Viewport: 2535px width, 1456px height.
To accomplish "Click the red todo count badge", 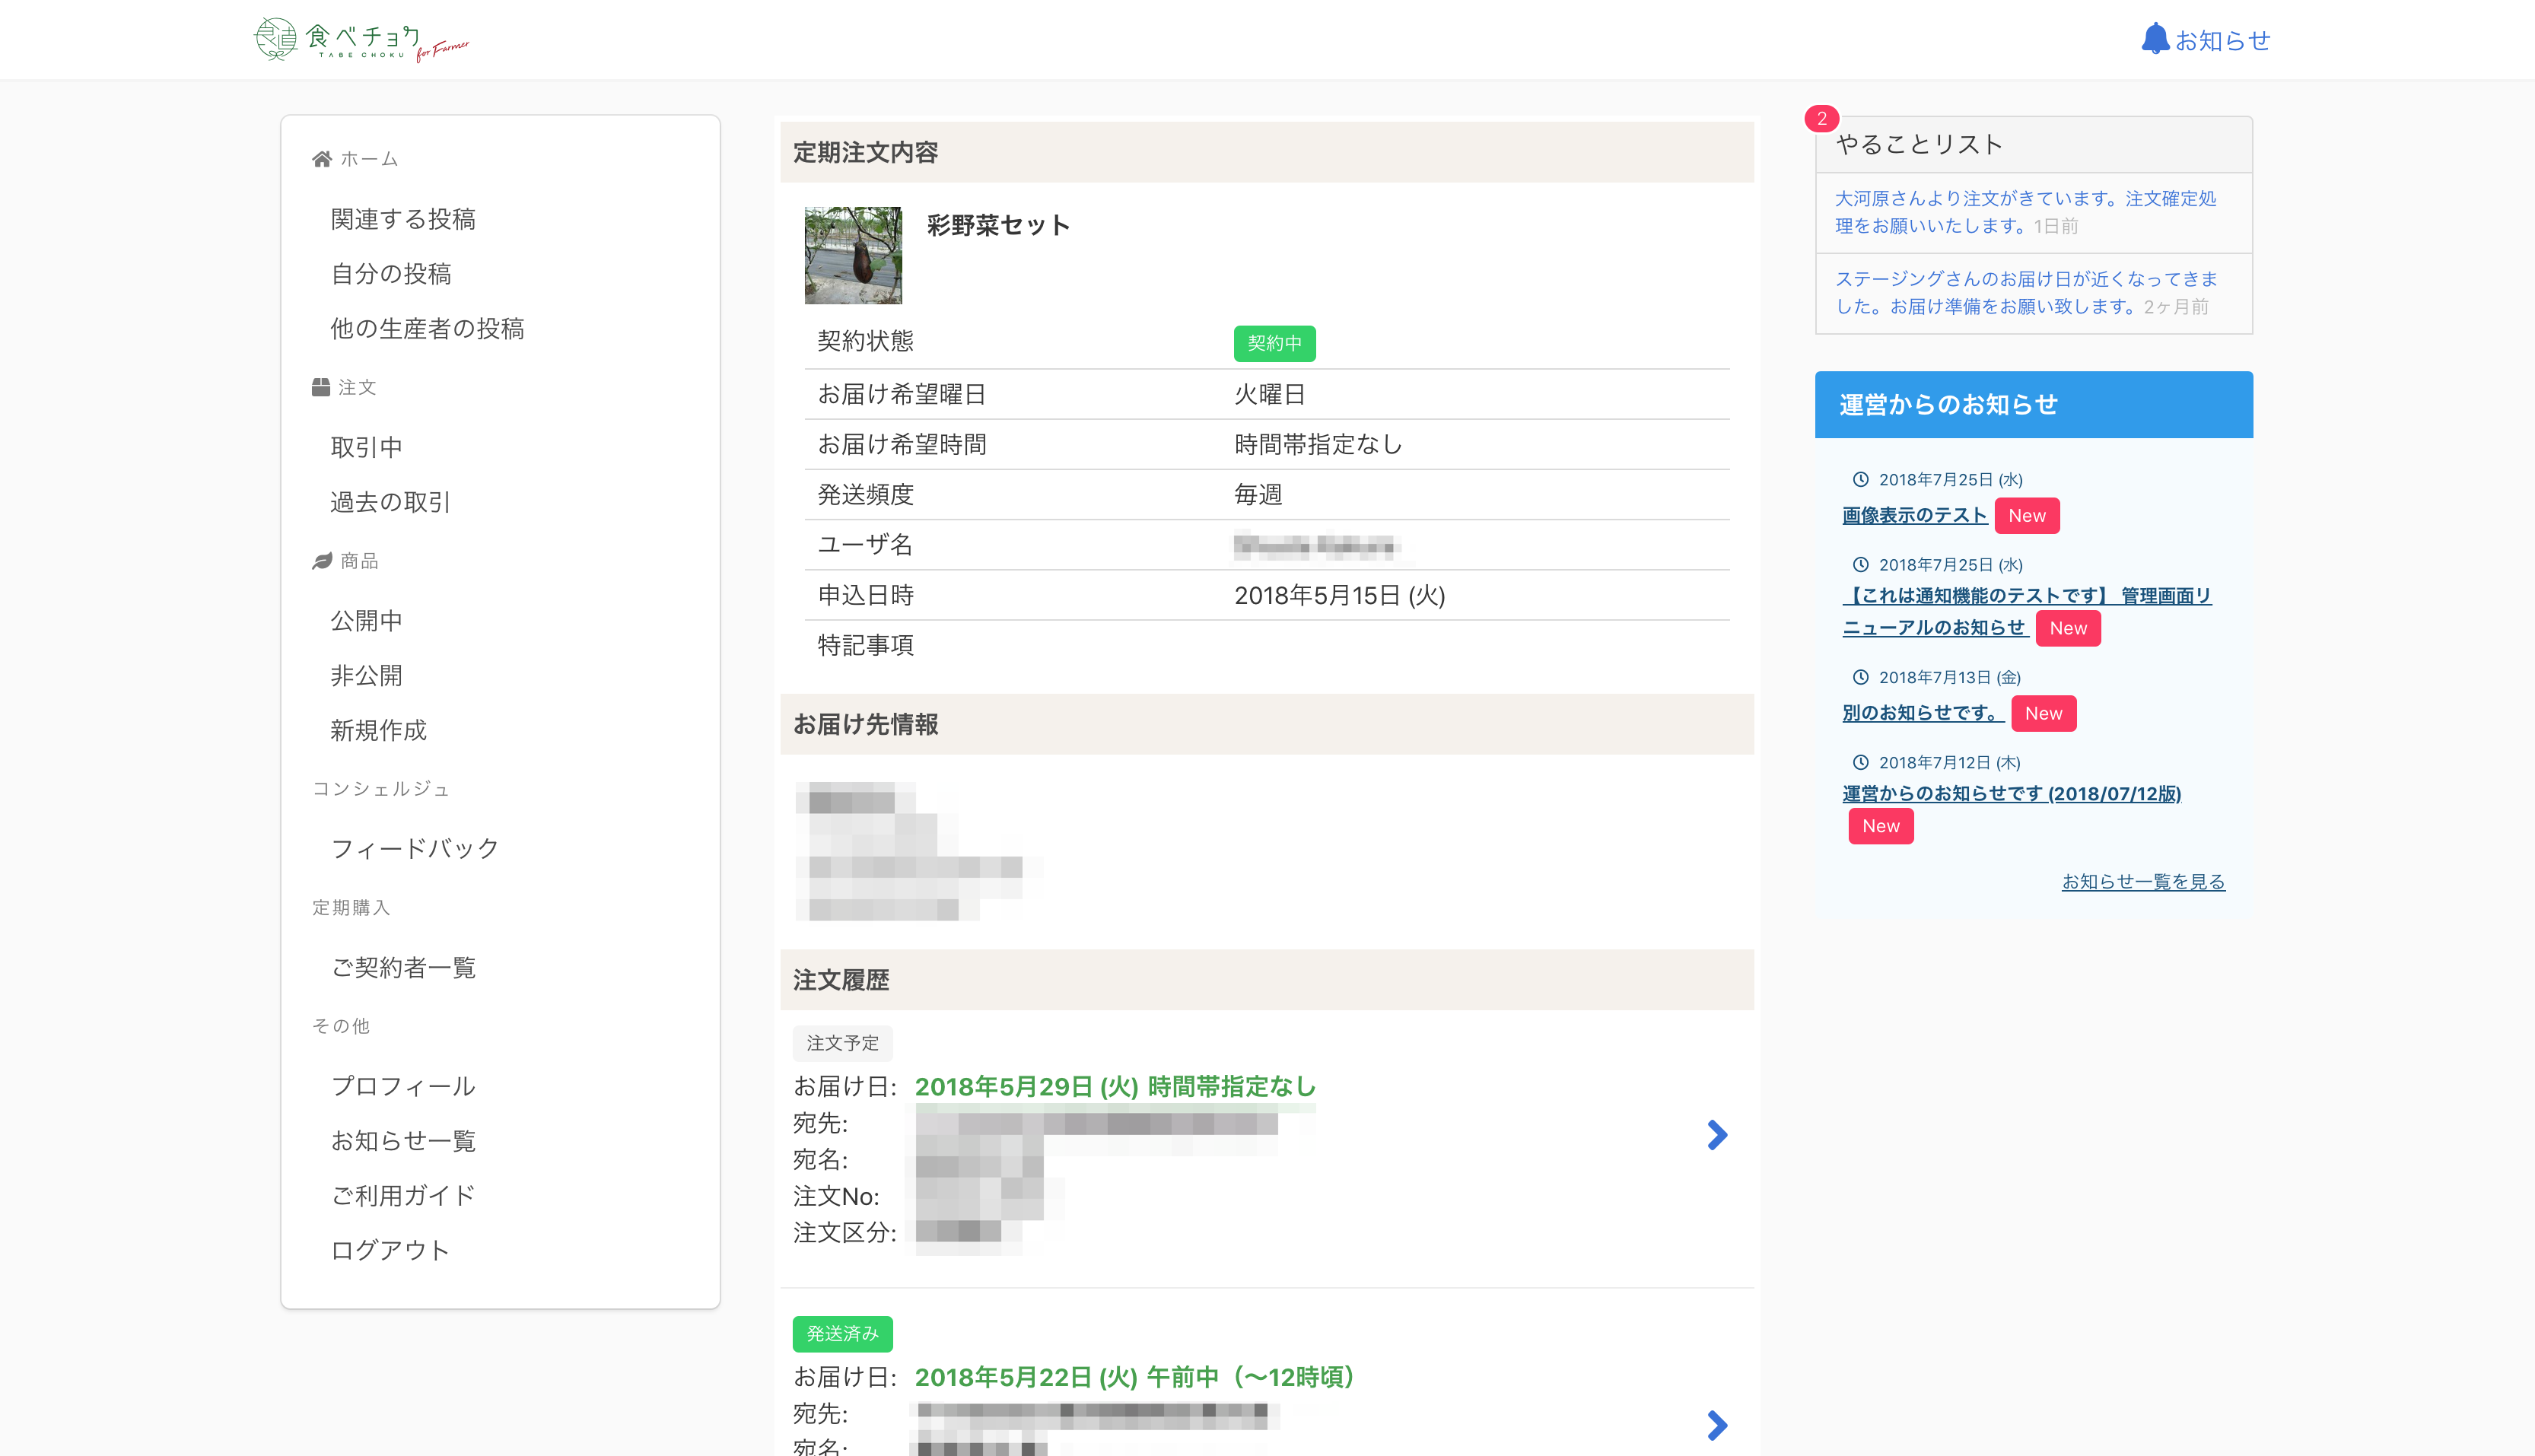I will 1821,119.
